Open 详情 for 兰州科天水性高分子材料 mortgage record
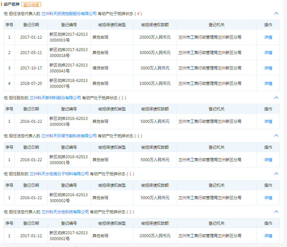 tap(268, 198)
